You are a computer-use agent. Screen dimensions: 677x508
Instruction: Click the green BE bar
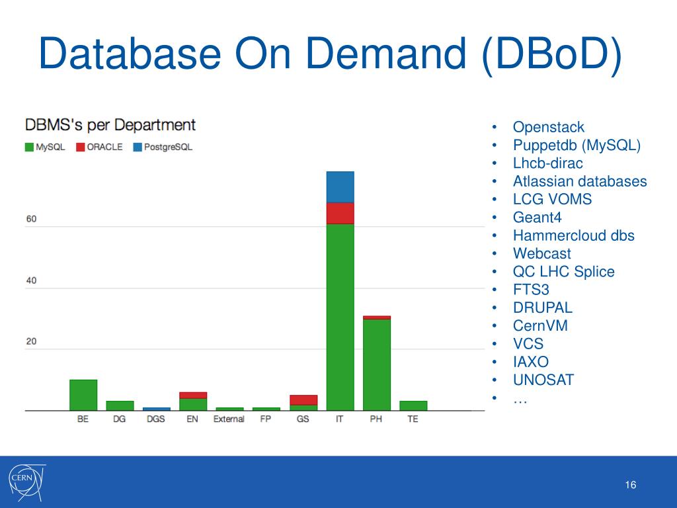coord(83,396)
